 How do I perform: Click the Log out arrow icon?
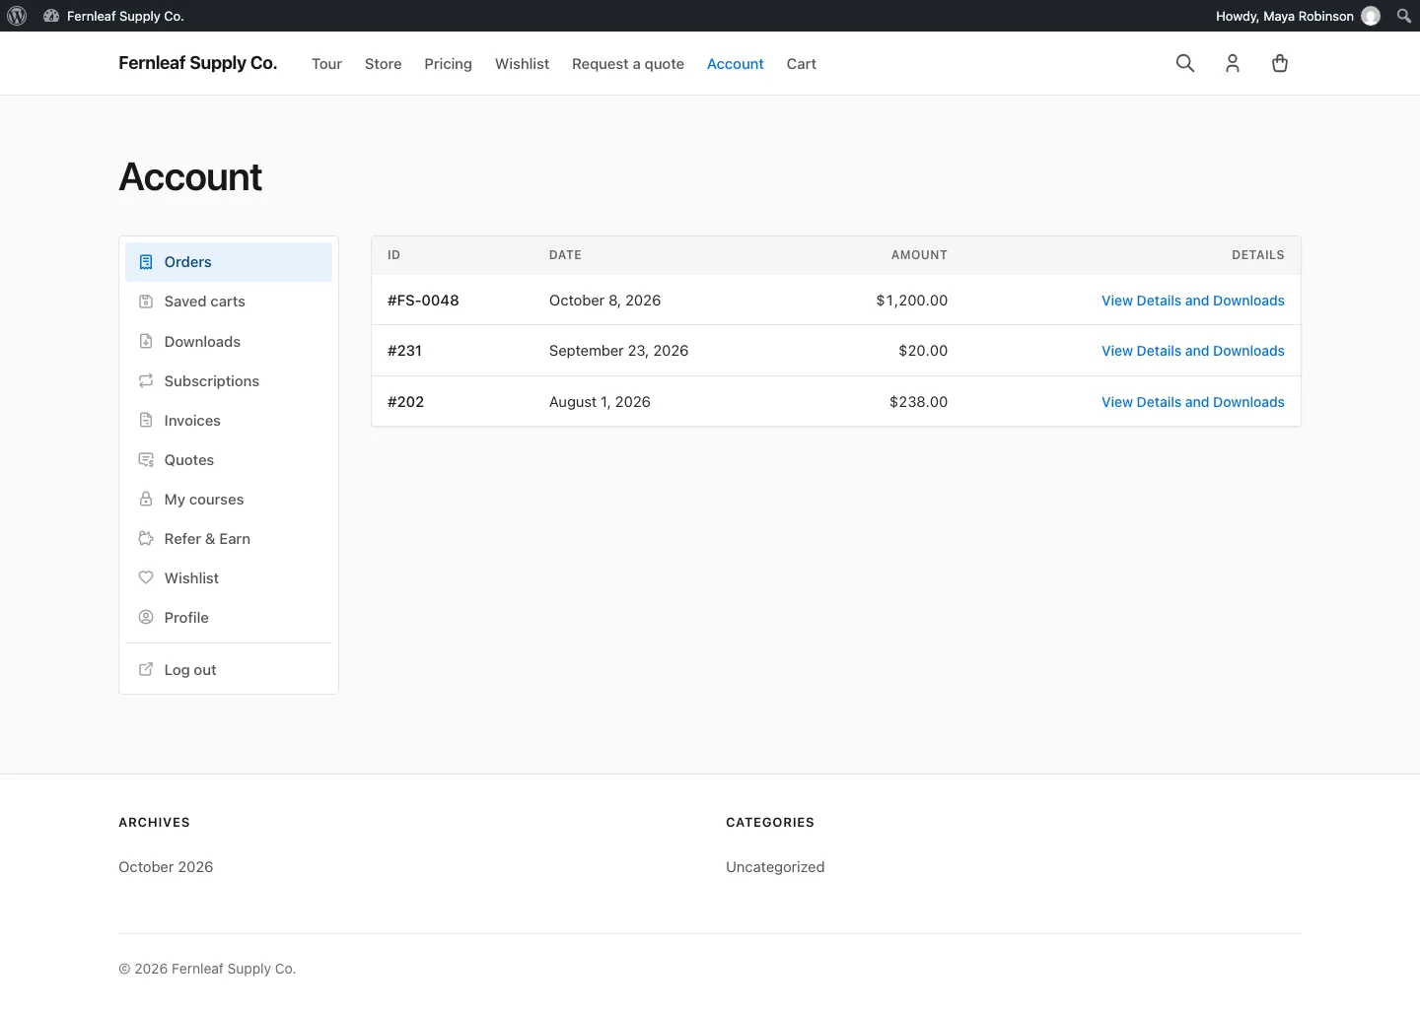146,669
